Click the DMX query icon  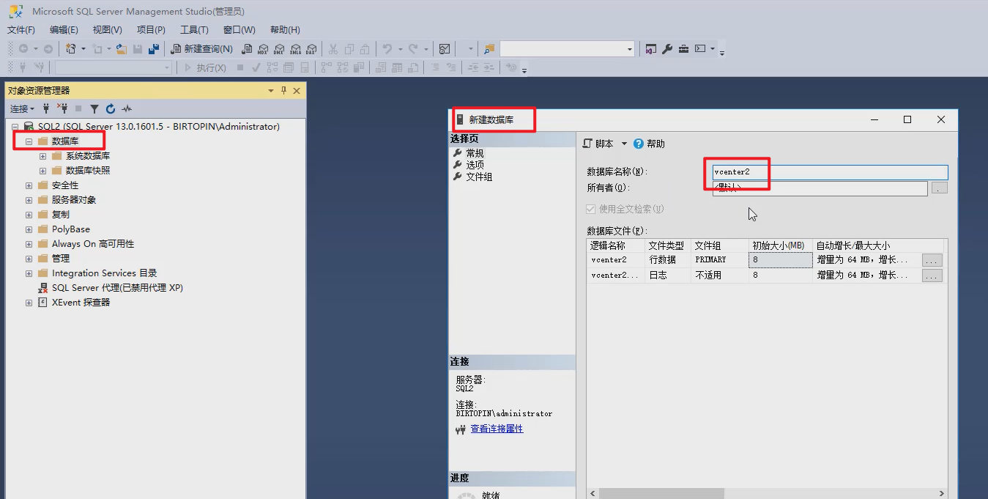[279, 49]
